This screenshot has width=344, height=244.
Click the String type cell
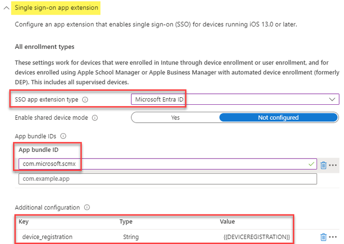point(130,237)
